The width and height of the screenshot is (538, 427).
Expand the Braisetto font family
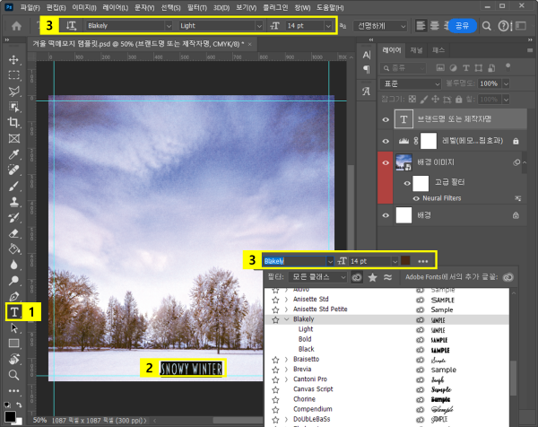click(286, 360)
